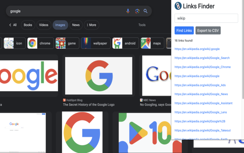Screen dimensions: 244x153
Task: Switch to the Books tab
Action: click(x=28, y=25)
